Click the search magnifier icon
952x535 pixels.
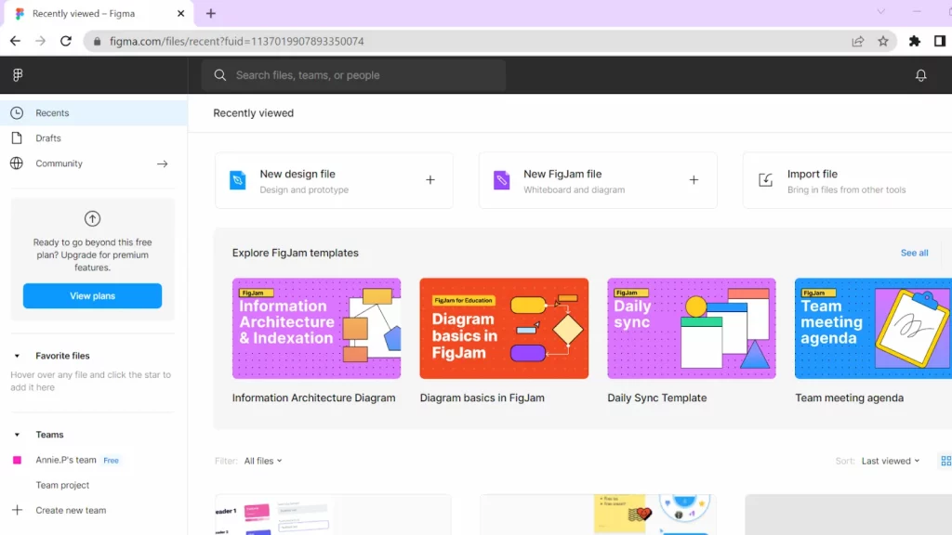[x=219, y=74]
